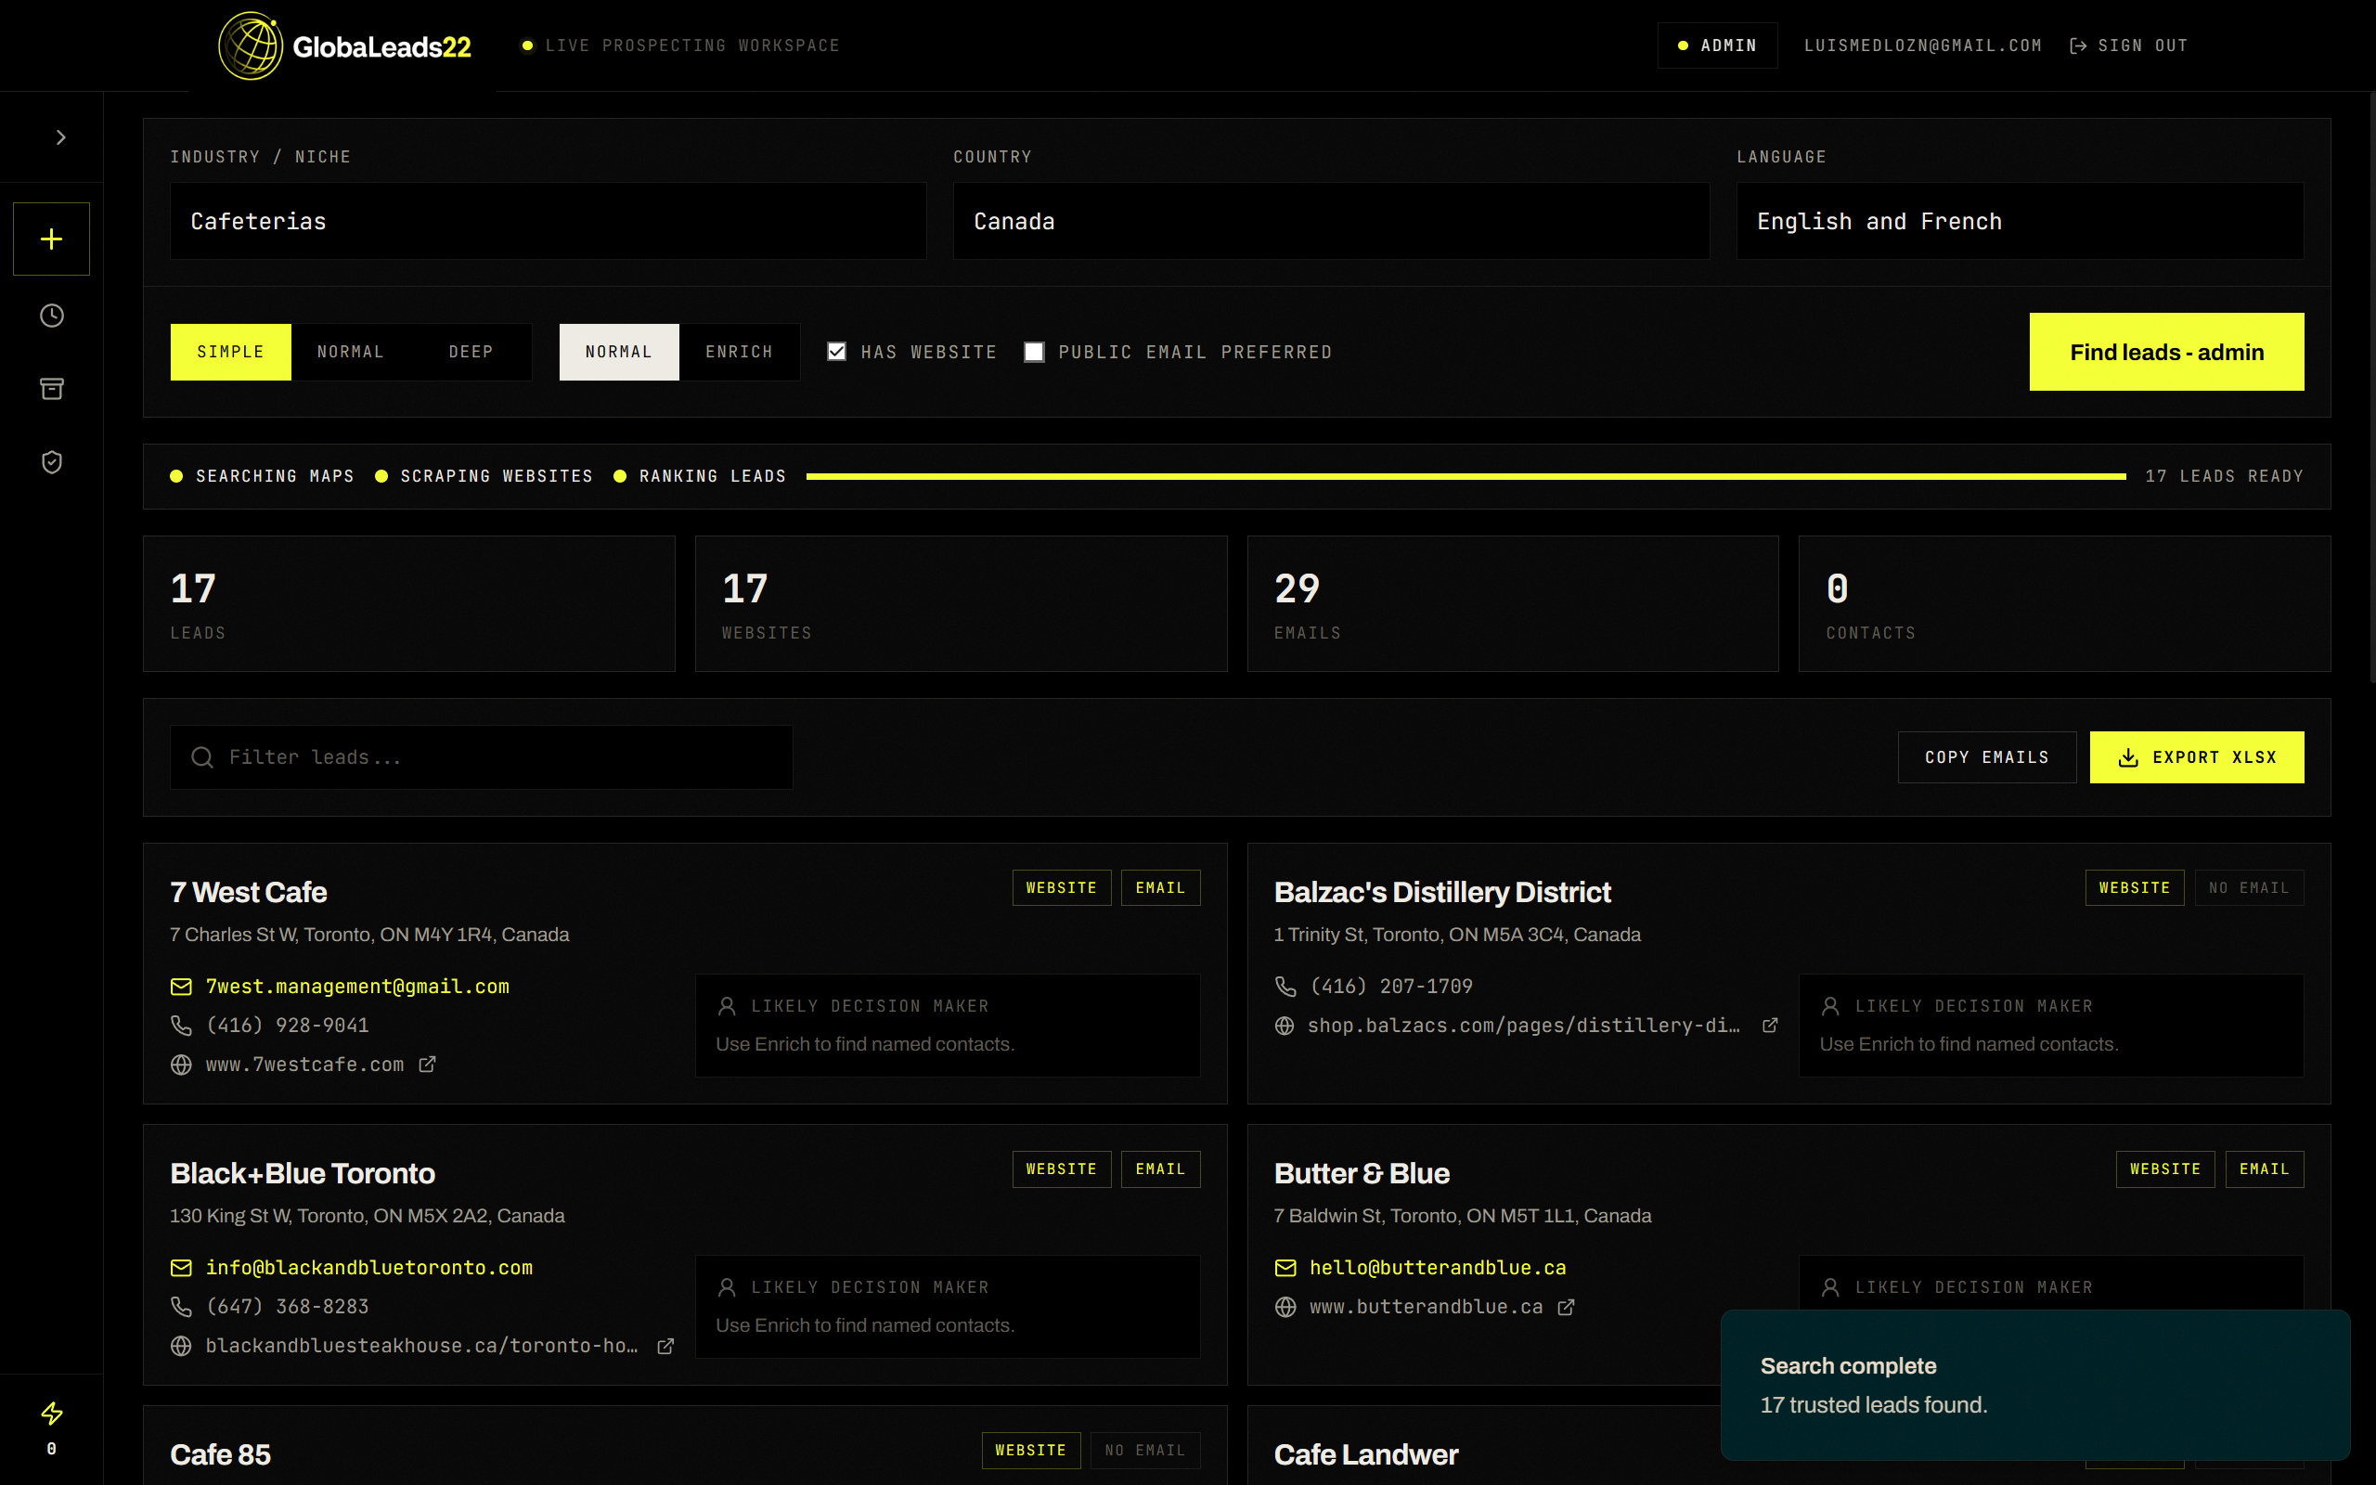Switch search depth to Deep
The image size is (2376, 1485).
471,352
